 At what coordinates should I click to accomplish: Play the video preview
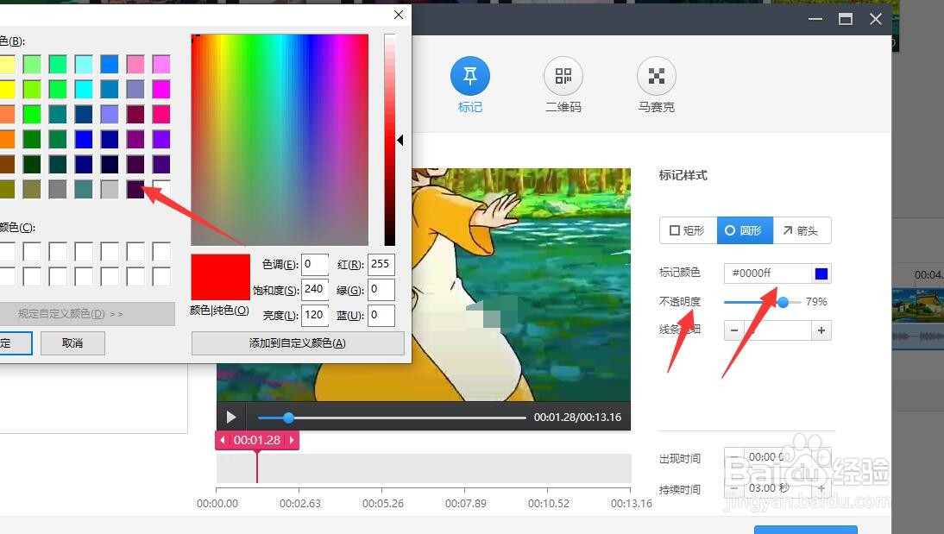pyautogui.click(x=231, y=418)
